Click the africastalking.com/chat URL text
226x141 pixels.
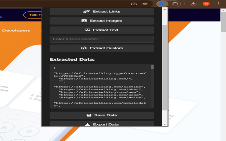101,90
